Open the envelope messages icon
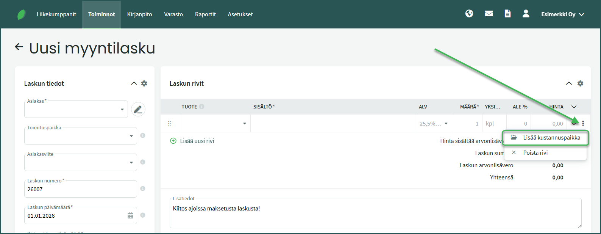 pyautogui.click(x=489, y=14)
